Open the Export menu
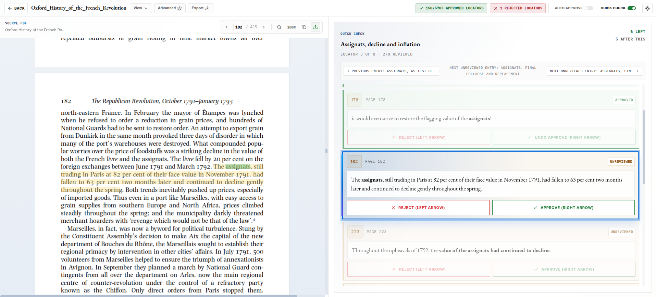The width and height of the screenshot is (656, 297). point(200,8)
